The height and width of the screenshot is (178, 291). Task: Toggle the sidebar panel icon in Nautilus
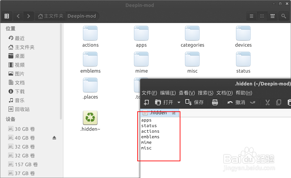(x=7, y=16)
